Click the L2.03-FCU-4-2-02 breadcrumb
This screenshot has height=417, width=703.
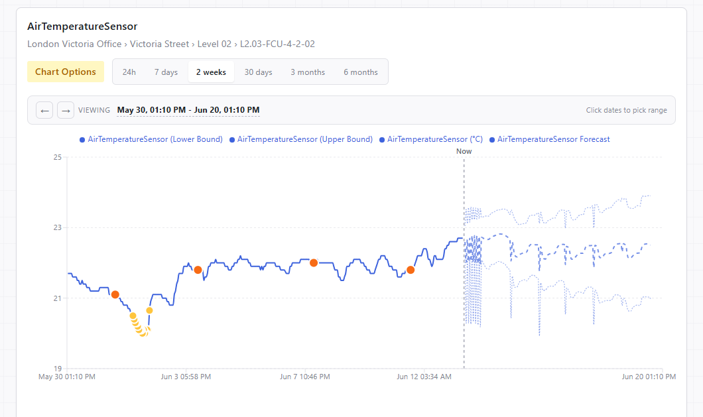point(277,44)
